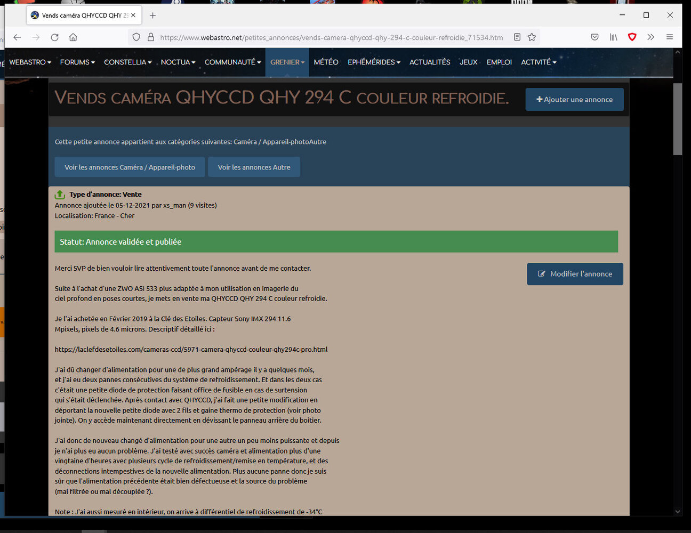Select the GRENIER menu item
The image size is (691, 533).
pyautogui.click(x=287, y=62)
